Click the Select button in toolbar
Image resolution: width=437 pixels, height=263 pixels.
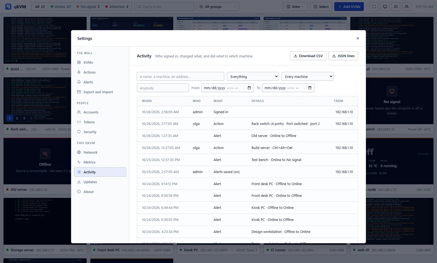321,7
